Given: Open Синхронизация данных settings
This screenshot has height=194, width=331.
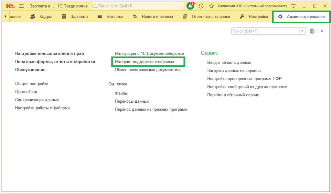Looking at the screenshot, I should (x=37, y=100).
